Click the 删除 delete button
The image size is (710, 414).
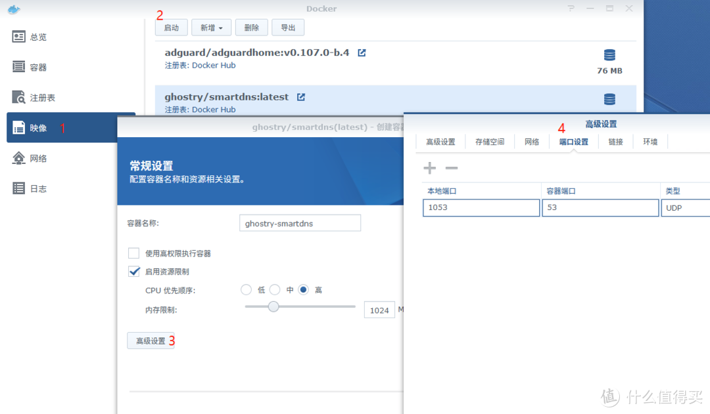click(x=251, y=28)
